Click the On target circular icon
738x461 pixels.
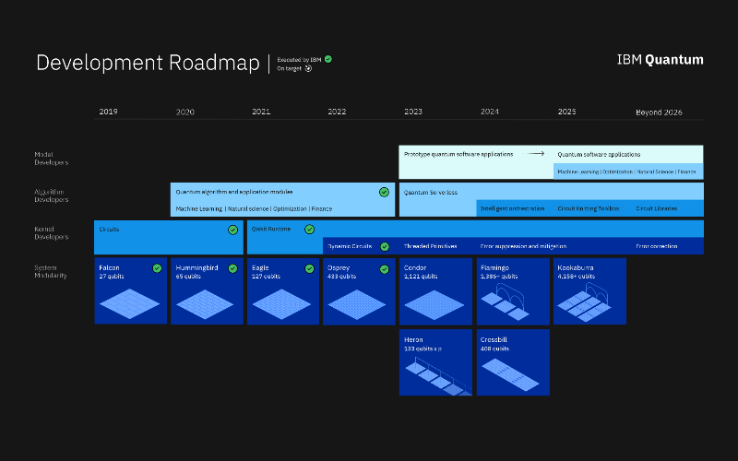tap(308, 68)
